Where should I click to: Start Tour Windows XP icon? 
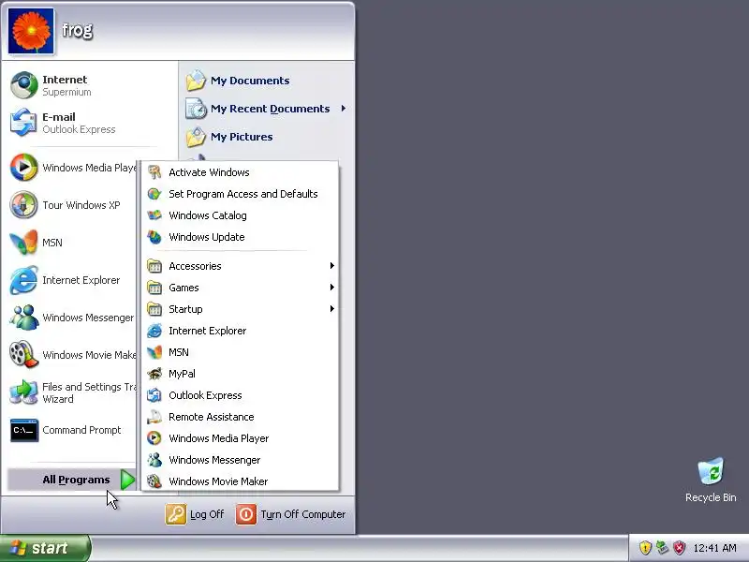24,205
